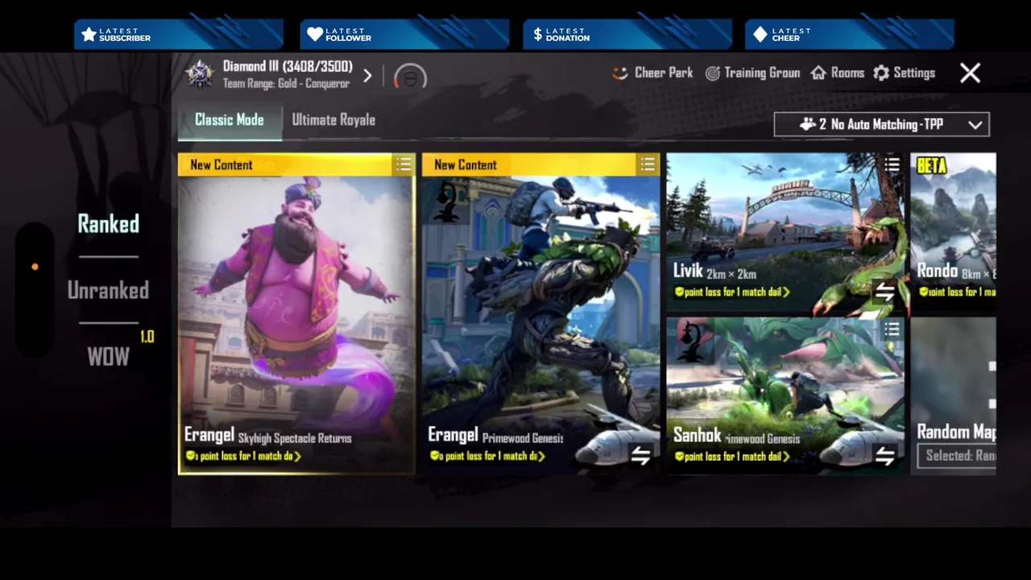Open point loss info on Erangel Primewood card
1031x580 pixels.
[x=487, y=457]
